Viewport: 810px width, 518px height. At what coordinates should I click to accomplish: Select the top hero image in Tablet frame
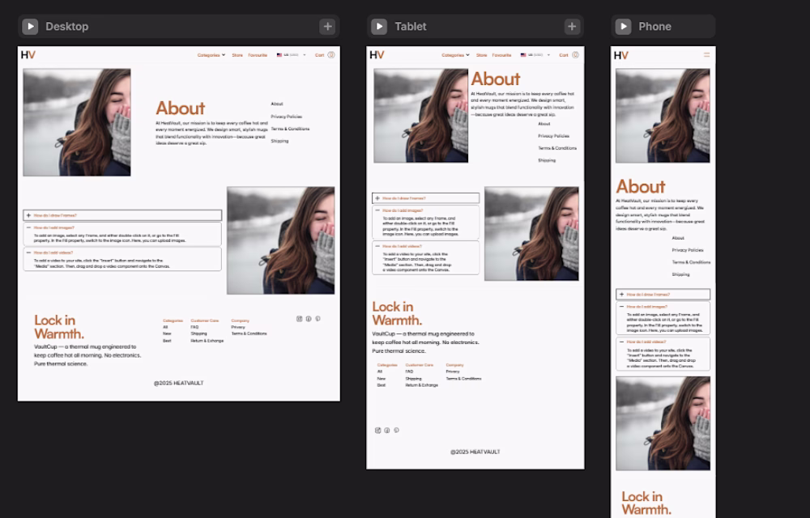point(421,116)
